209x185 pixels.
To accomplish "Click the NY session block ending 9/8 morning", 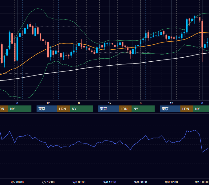I will [x=81, y=109].
